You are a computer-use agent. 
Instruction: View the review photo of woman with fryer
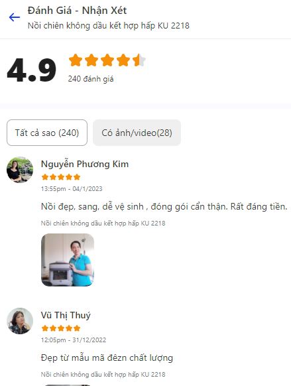click(68, 260)
